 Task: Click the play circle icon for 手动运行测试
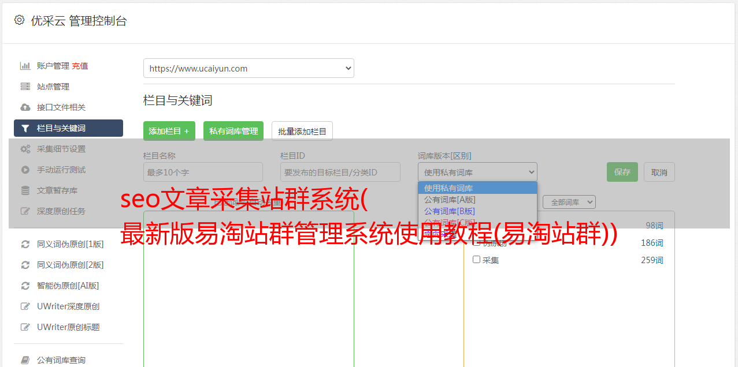pos(25,170)
